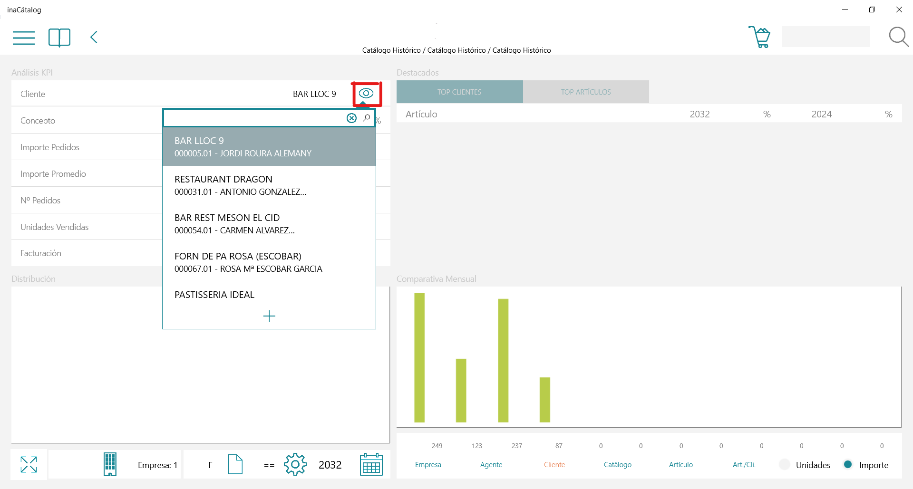This screenshot has width=913, height=489.
Task: Open the settings gear icon
Action: [295, 464]
